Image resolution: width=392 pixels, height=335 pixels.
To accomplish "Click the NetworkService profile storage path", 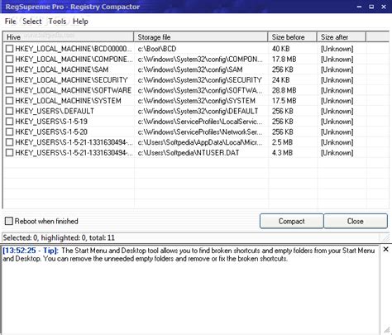I will pos(200,132).
